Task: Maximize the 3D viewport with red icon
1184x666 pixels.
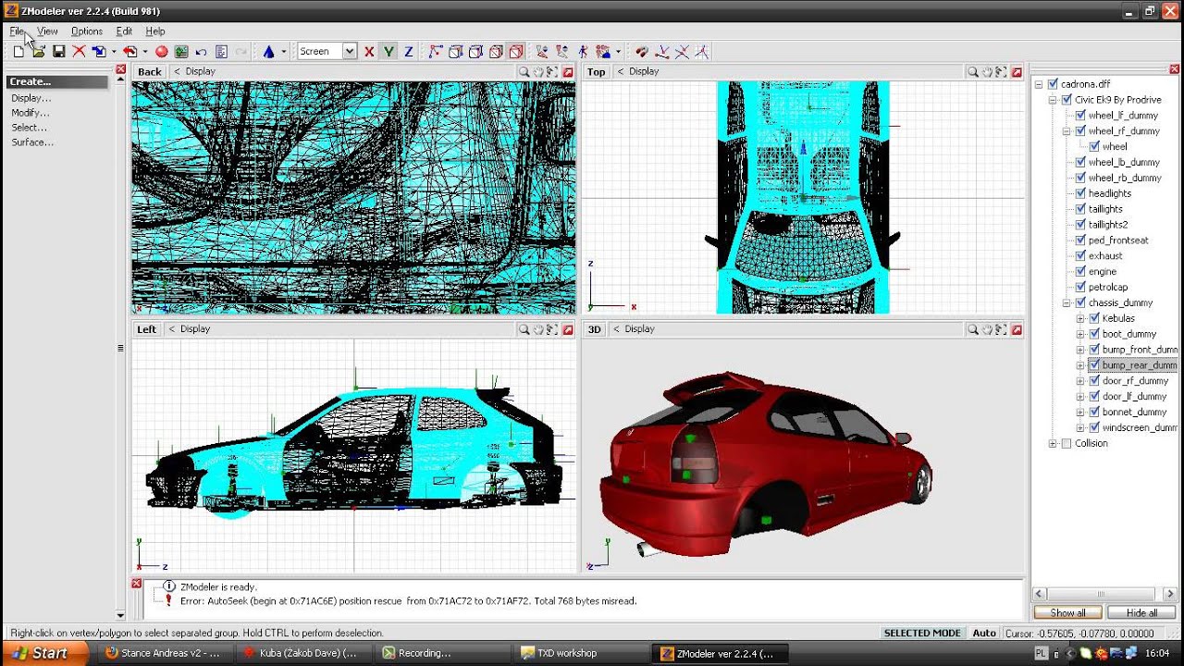Action: click(x=1017, y=328)
